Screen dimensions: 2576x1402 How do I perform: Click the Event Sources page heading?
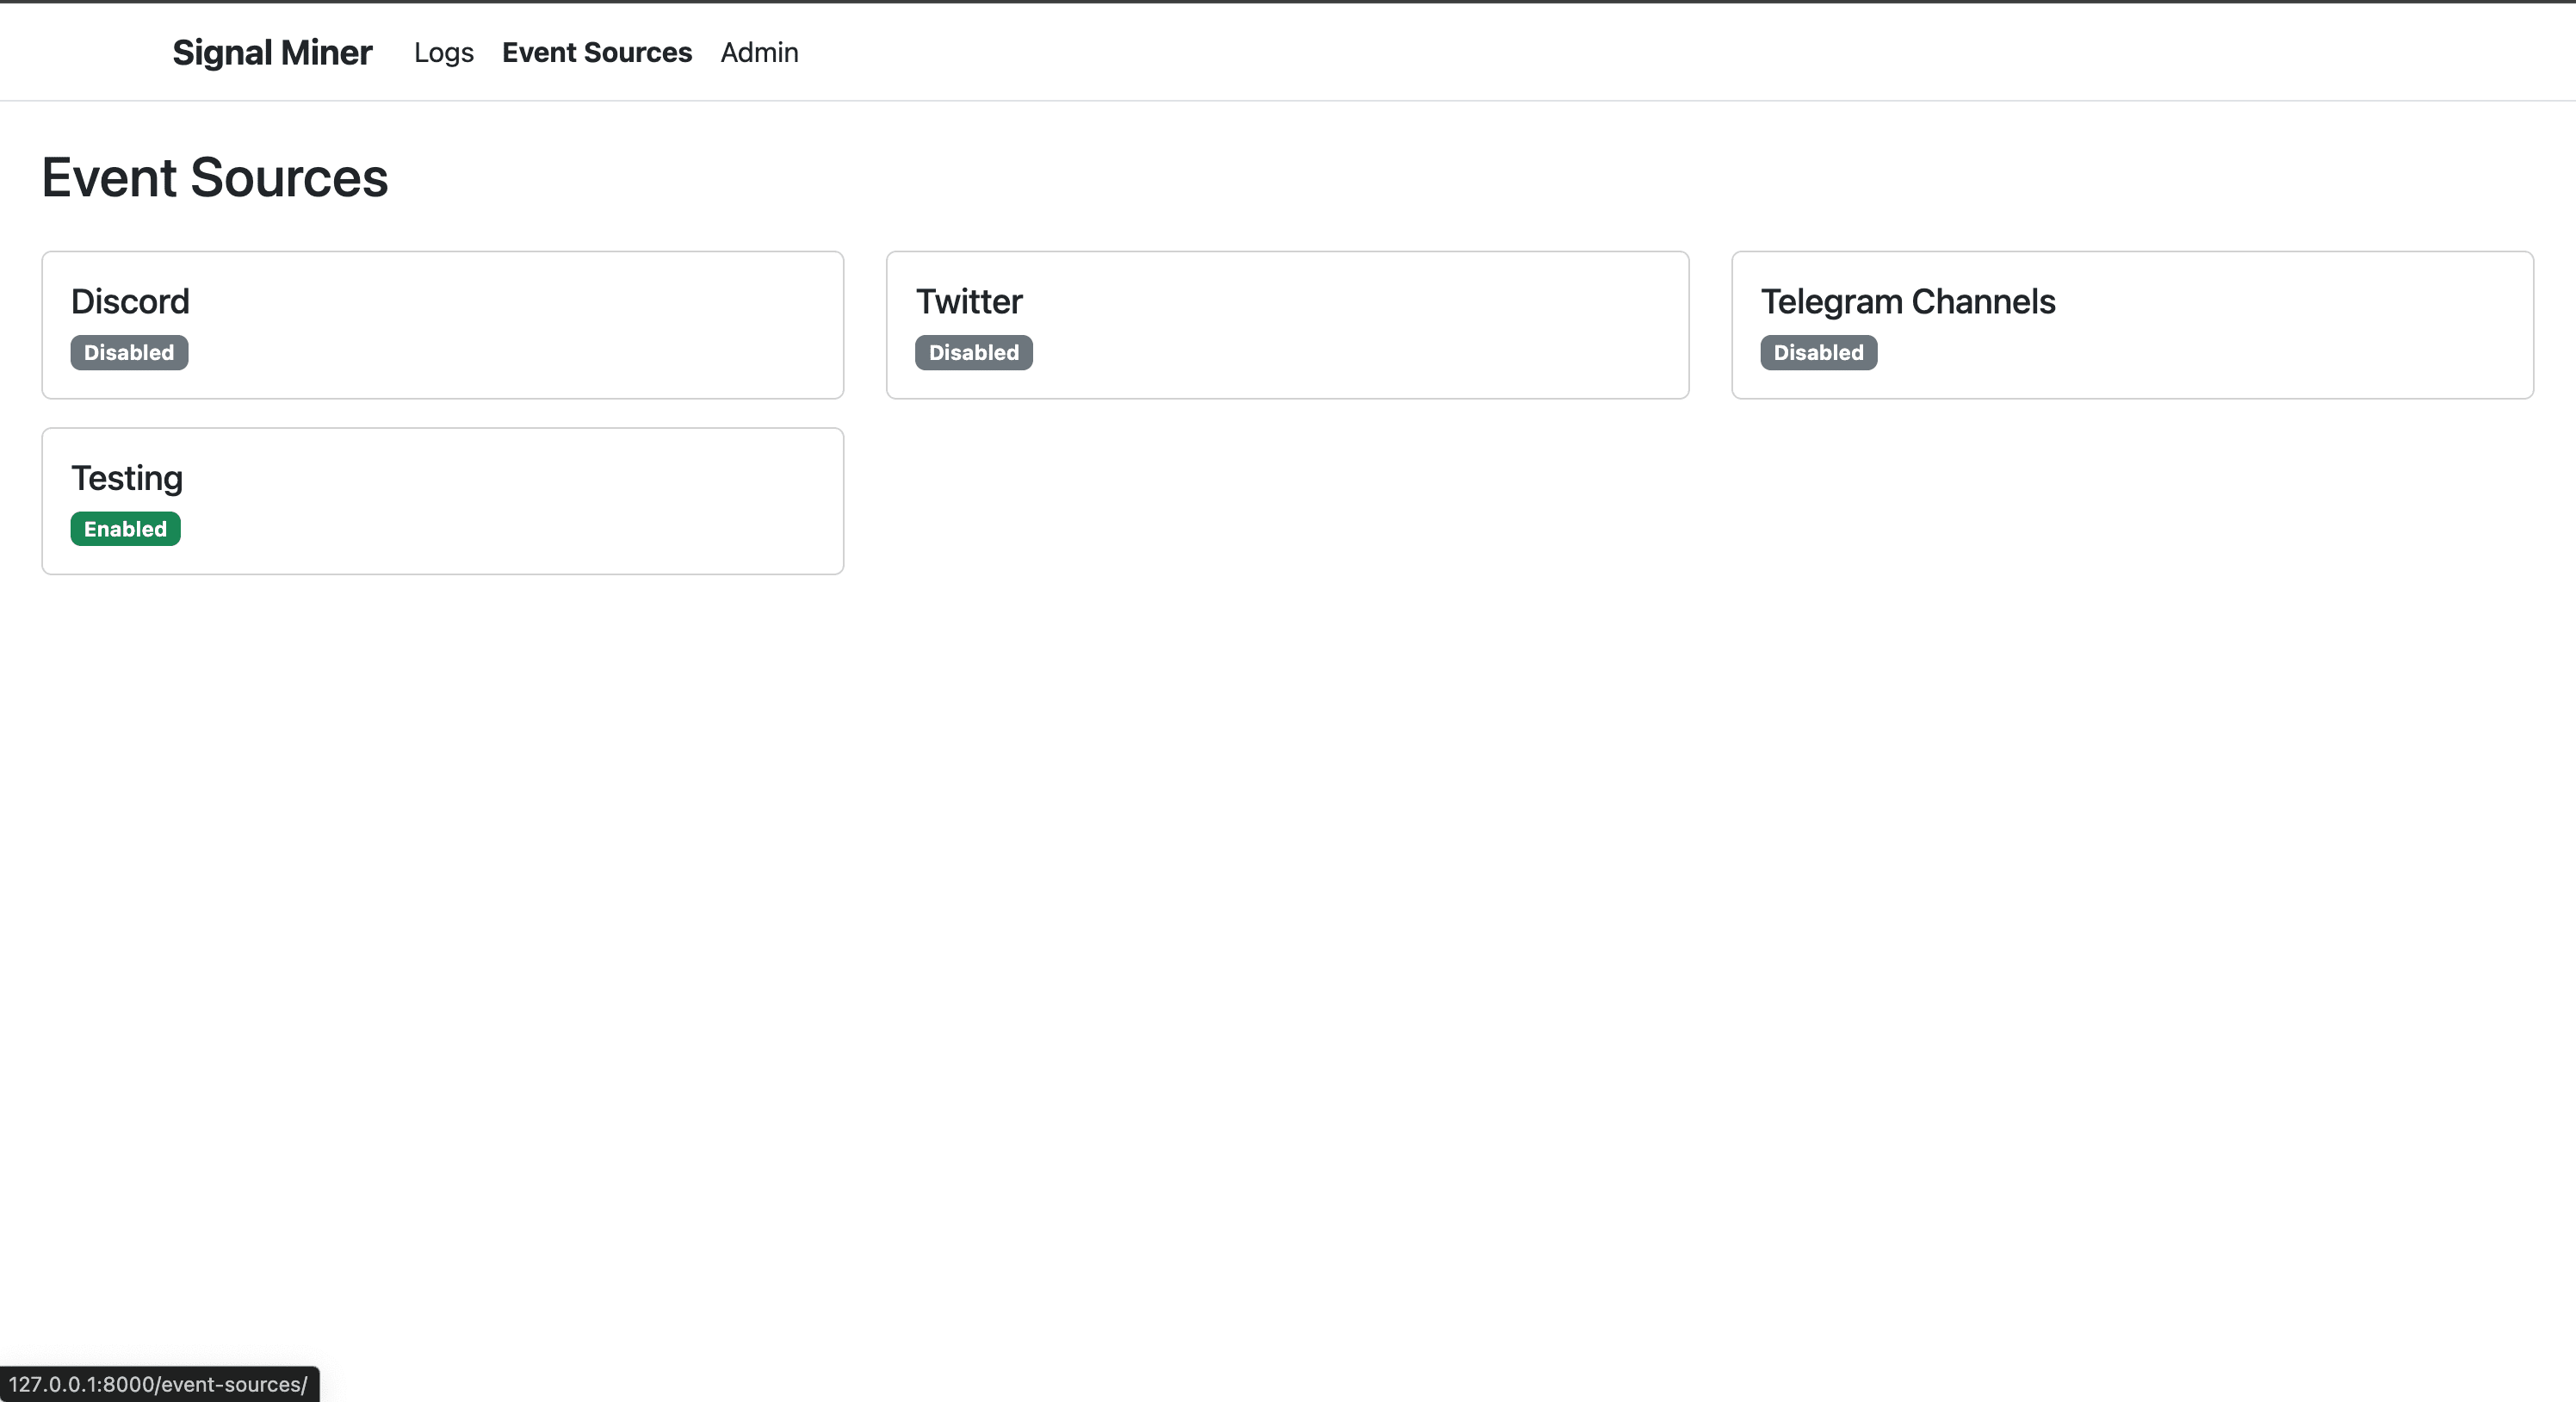(214, 178)
